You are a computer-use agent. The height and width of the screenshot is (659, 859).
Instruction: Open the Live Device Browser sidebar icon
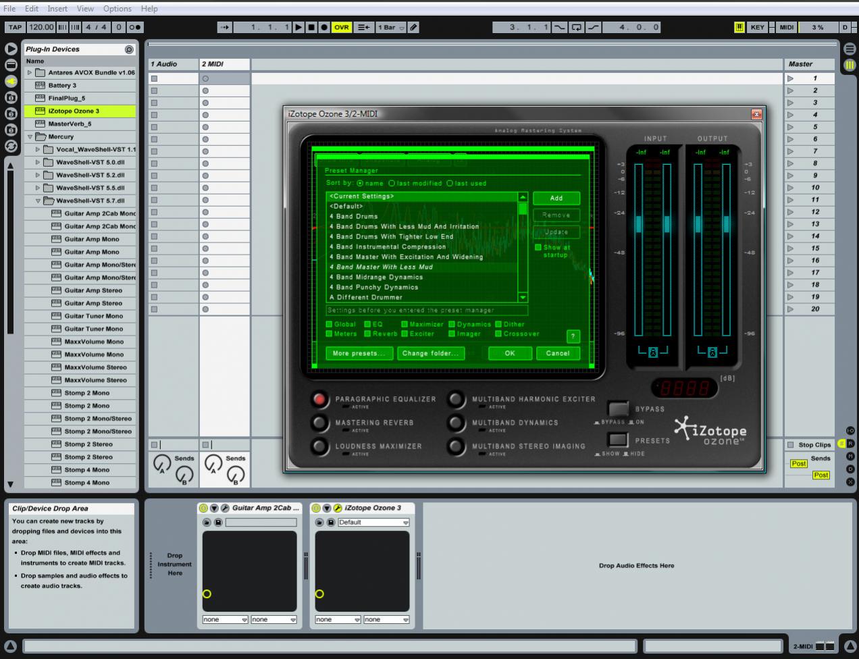pyautogui.click(x=11, y=65)
